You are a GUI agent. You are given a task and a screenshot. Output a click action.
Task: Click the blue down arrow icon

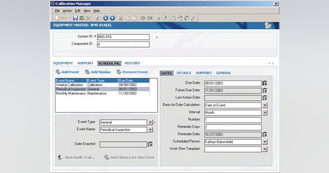(x=106, y=18)
